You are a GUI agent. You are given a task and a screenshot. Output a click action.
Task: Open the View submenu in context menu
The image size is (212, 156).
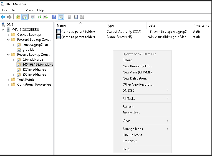(142, 121)
